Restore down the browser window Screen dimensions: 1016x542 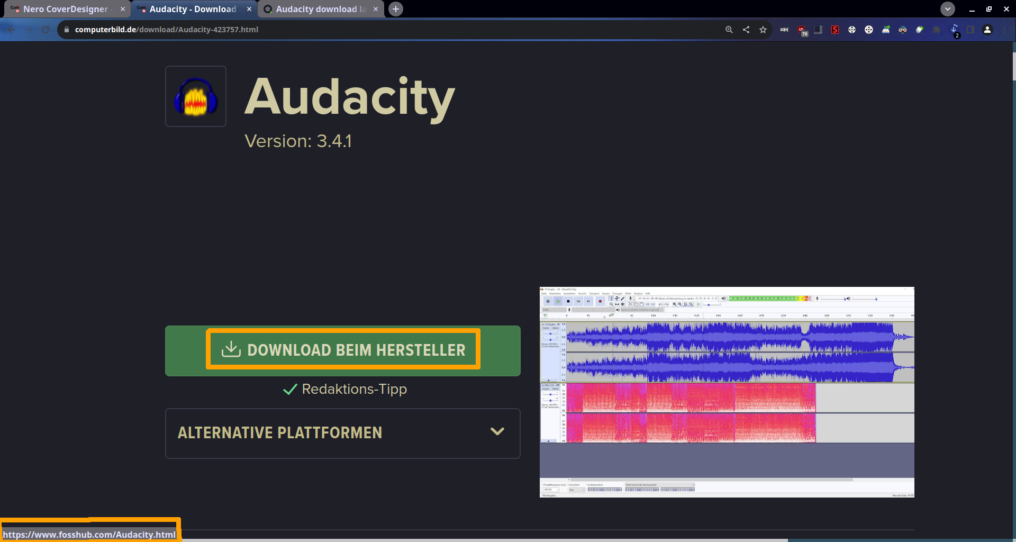tap(988, 9)
